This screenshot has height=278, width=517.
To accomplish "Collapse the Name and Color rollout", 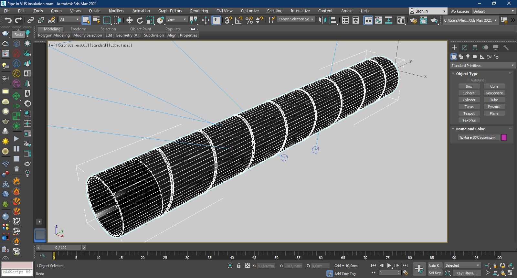I will (x=470, y=129).
